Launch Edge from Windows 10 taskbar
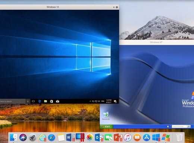194x143 pixels. click(40, 101)
